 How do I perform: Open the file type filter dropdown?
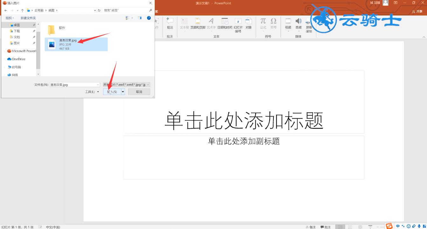pos(127,85)
